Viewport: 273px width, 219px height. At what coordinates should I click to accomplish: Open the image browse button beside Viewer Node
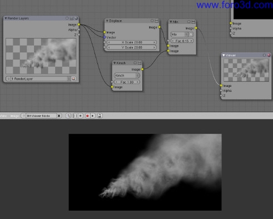(x=23, y=116)
